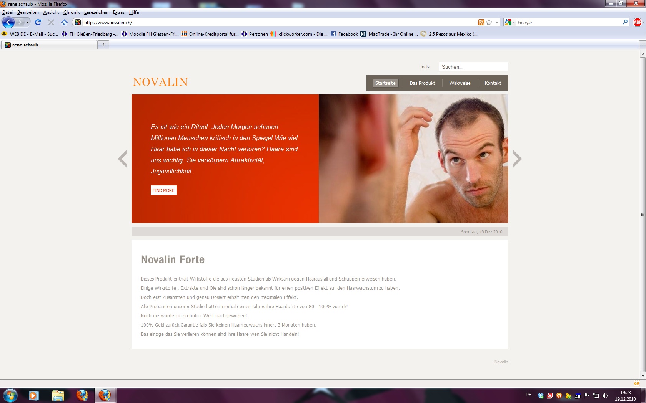
Task: Click the search magnifier icon in Google box
Action: pos(625,23)
